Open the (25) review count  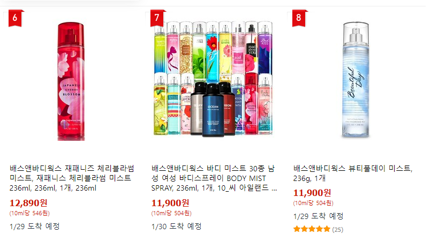coord(337,229)
